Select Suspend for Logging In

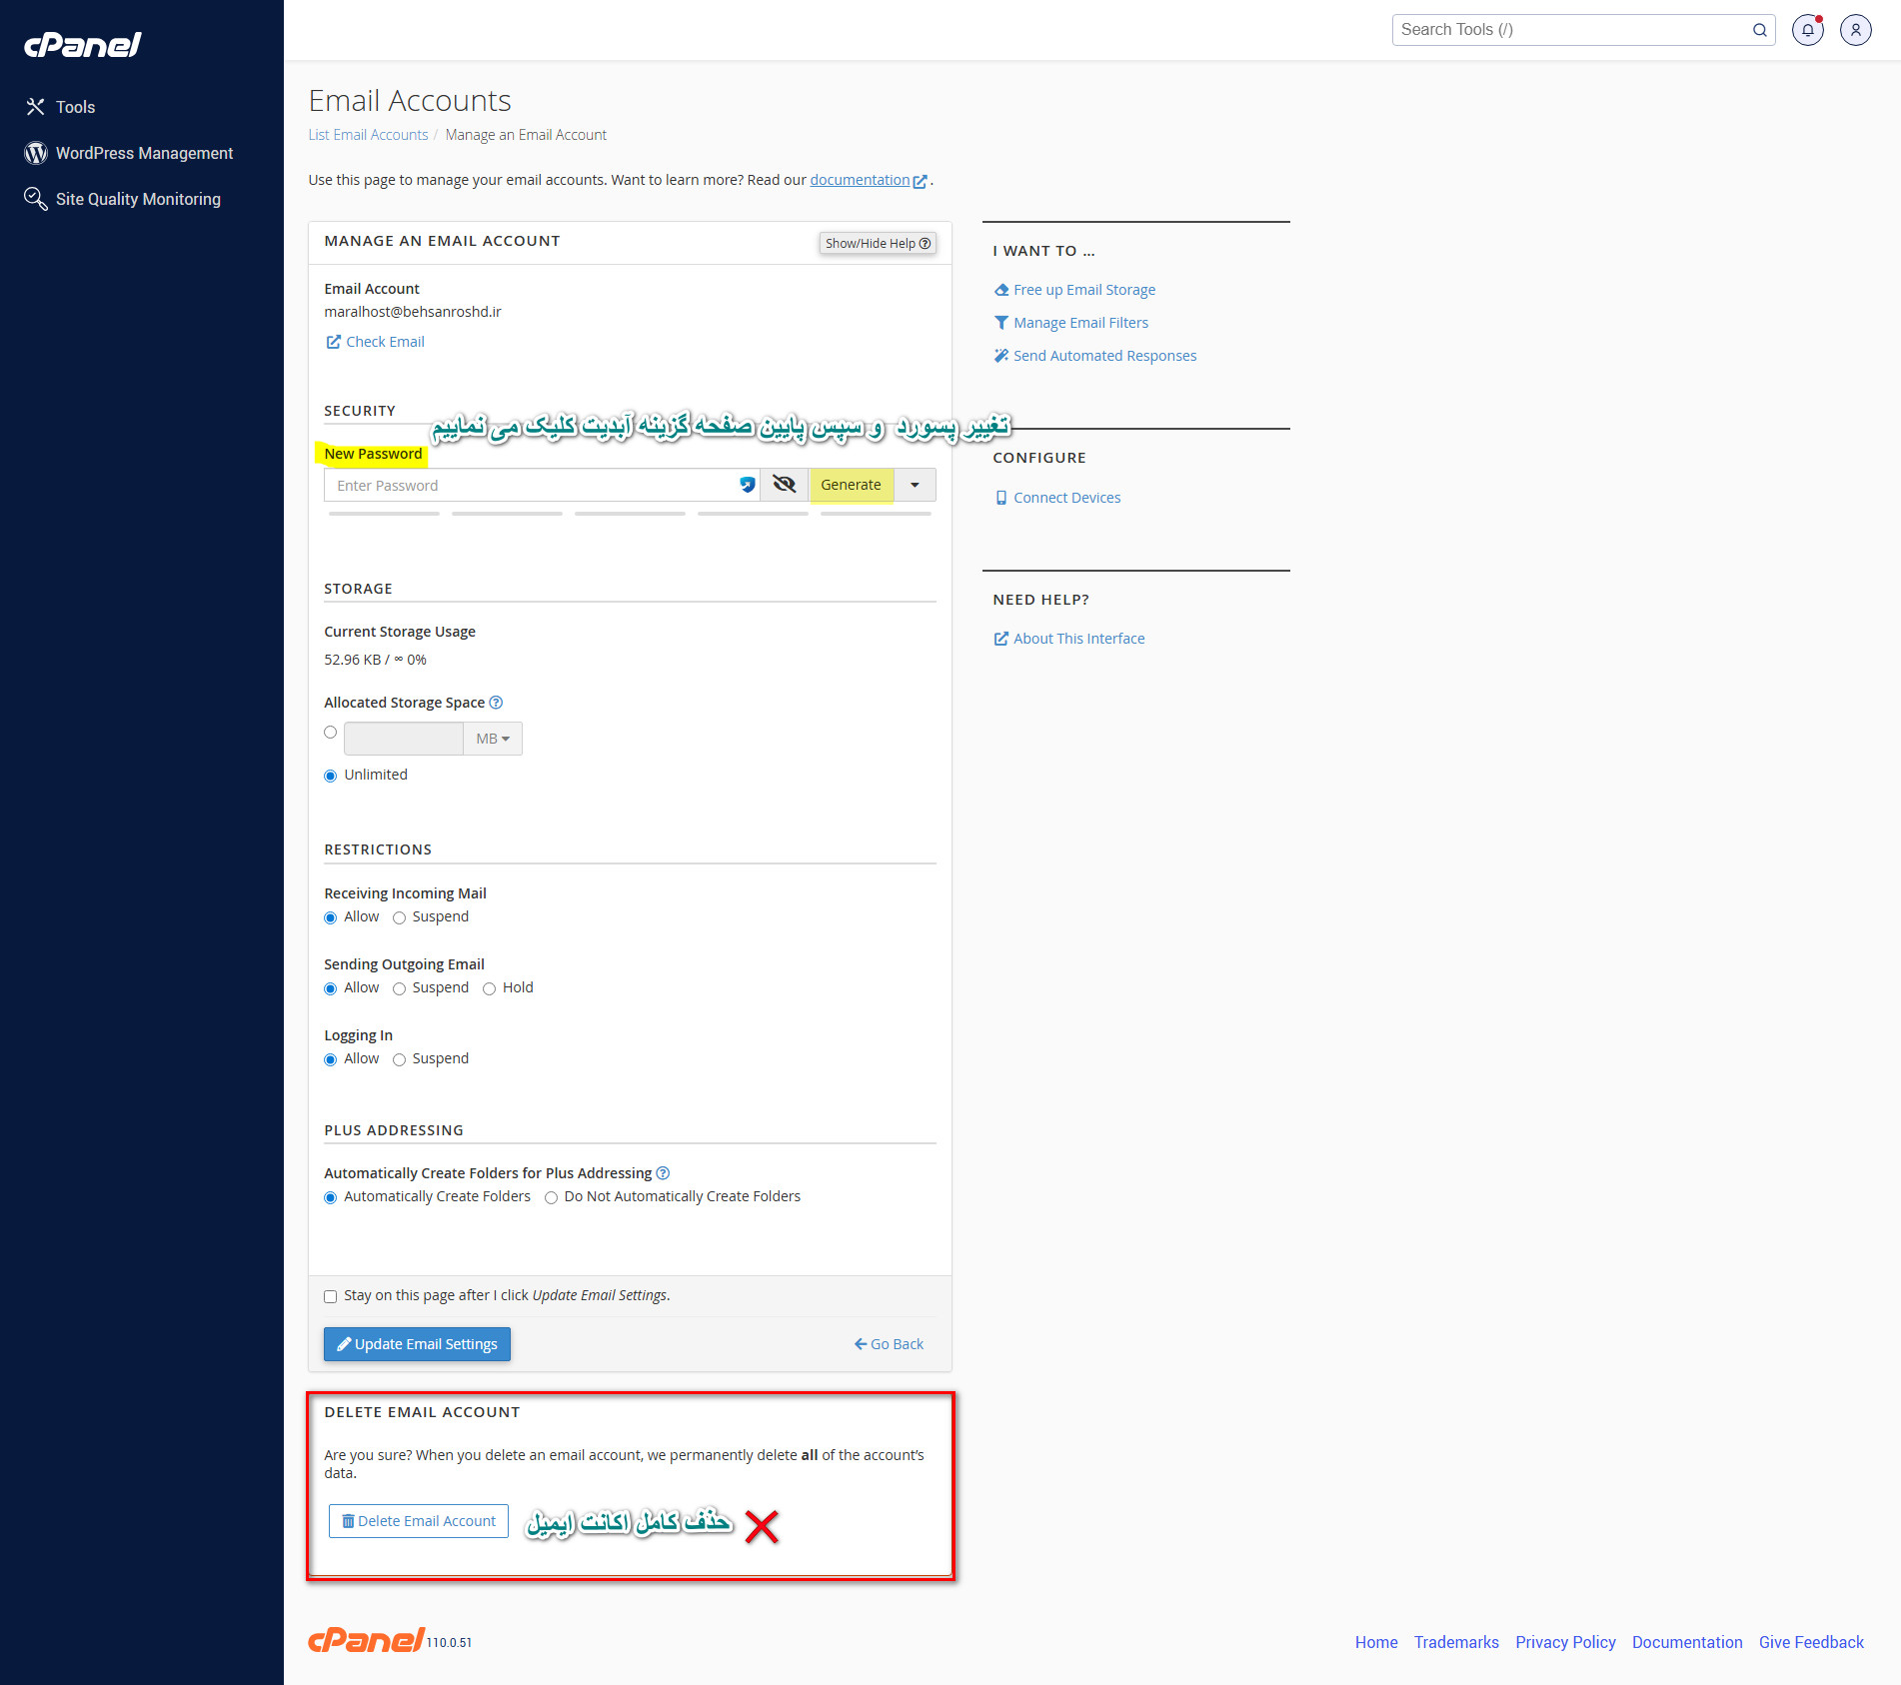pos(399,1059)
